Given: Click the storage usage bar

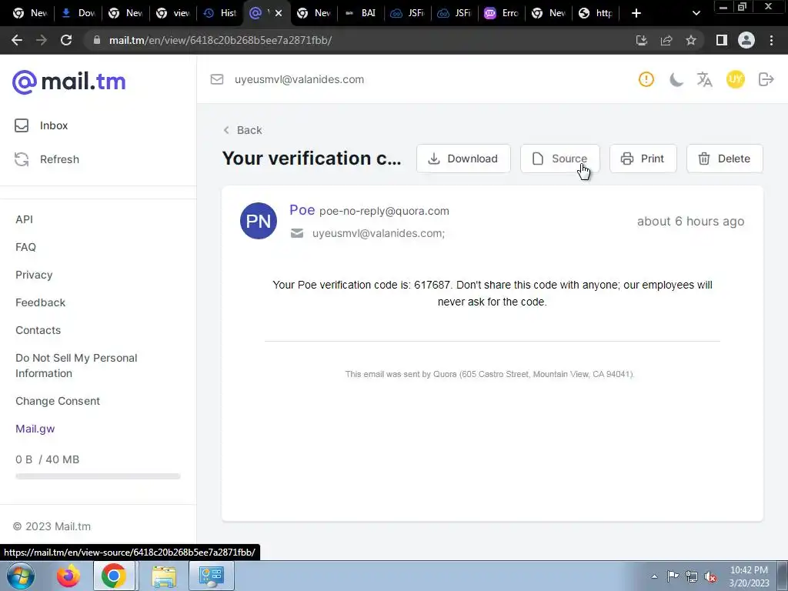Looking at the screenshot, I should coord(98,476).
